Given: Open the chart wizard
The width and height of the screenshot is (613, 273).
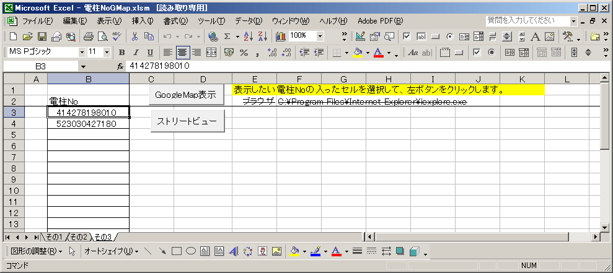Looking at the screenshot, I should point(281,37).
